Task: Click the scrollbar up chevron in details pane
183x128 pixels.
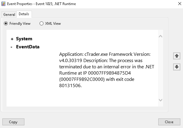Action: [x=160, y=36]
